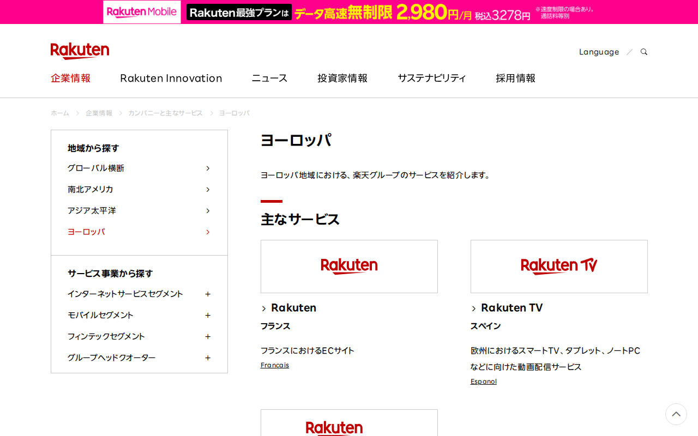Click the Français language link
The width and height of the screenshot is (698, 436).
click(x=275, y=365)
